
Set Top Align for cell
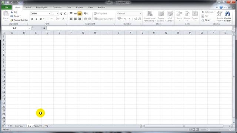pyautogui.click(x=71, y=13)
